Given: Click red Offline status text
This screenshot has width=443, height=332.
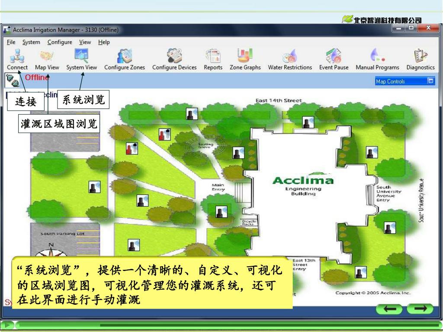Looking at the screenshot, I should click(x=37, y=77).
